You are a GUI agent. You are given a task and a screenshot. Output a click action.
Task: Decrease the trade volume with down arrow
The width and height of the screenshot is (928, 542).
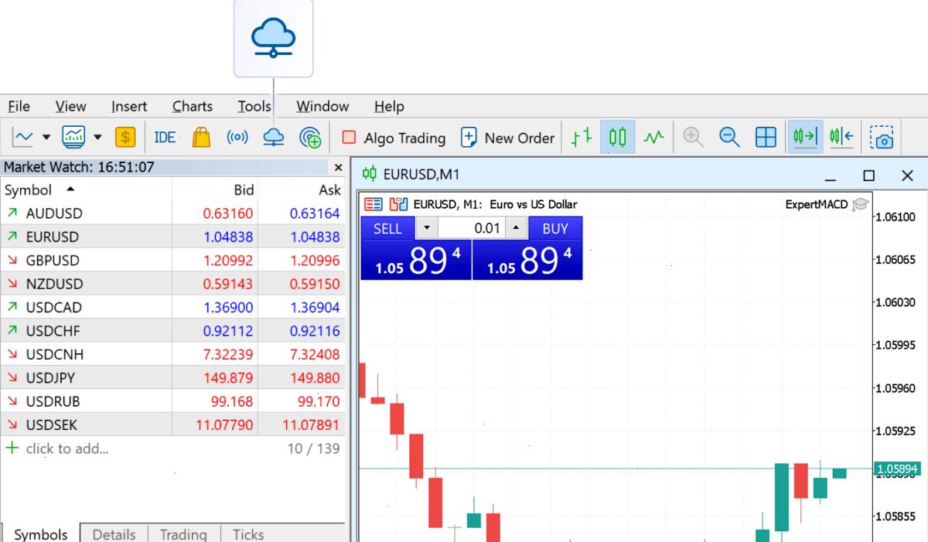pyautogui.click(x=427, y=228)
